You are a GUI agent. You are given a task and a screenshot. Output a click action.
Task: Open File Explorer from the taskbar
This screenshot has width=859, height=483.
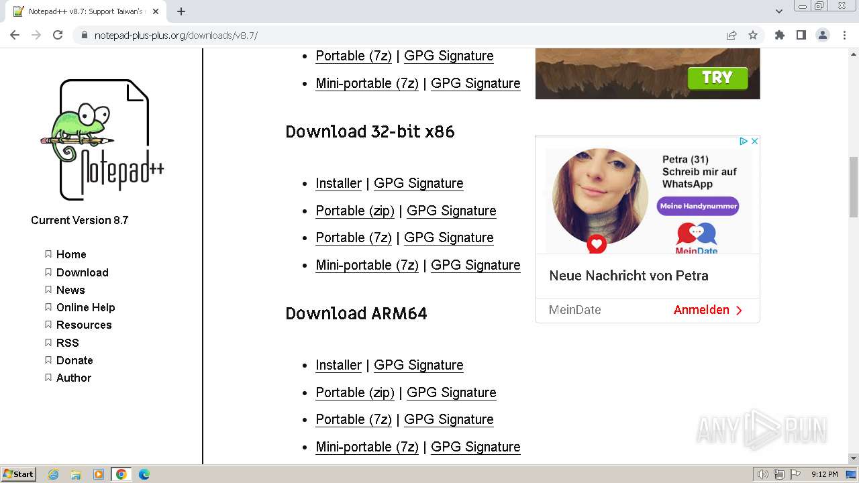pyautogui.click(x=76, y=474)
